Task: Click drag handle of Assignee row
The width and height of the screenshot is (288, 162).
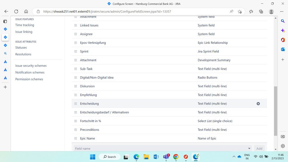Action: point(76,34)
